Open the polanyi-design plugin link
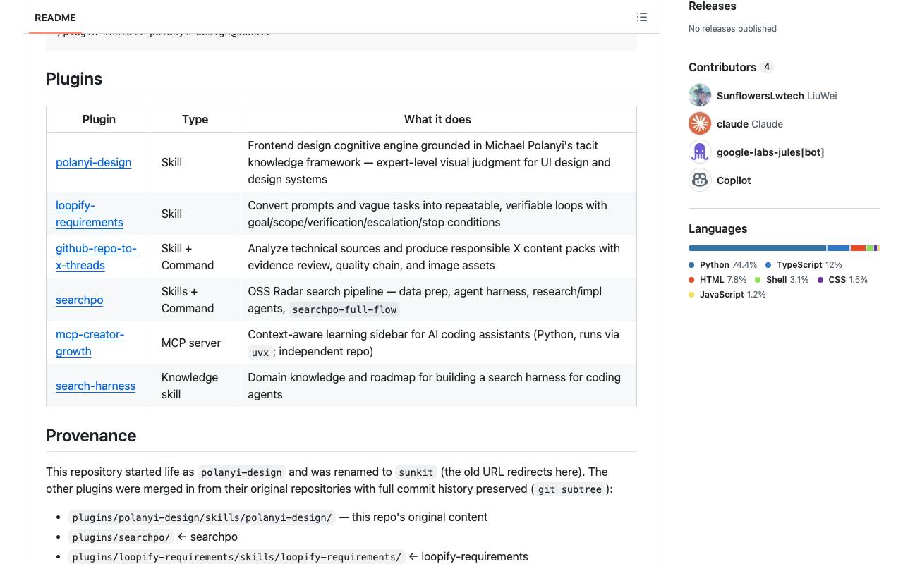903x564 pixels. 93,162
